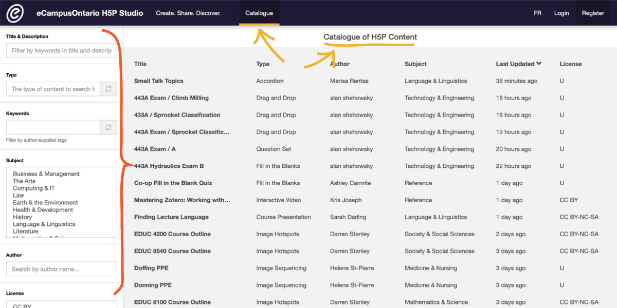Pick History from the Subject list

tap(23, 217)
